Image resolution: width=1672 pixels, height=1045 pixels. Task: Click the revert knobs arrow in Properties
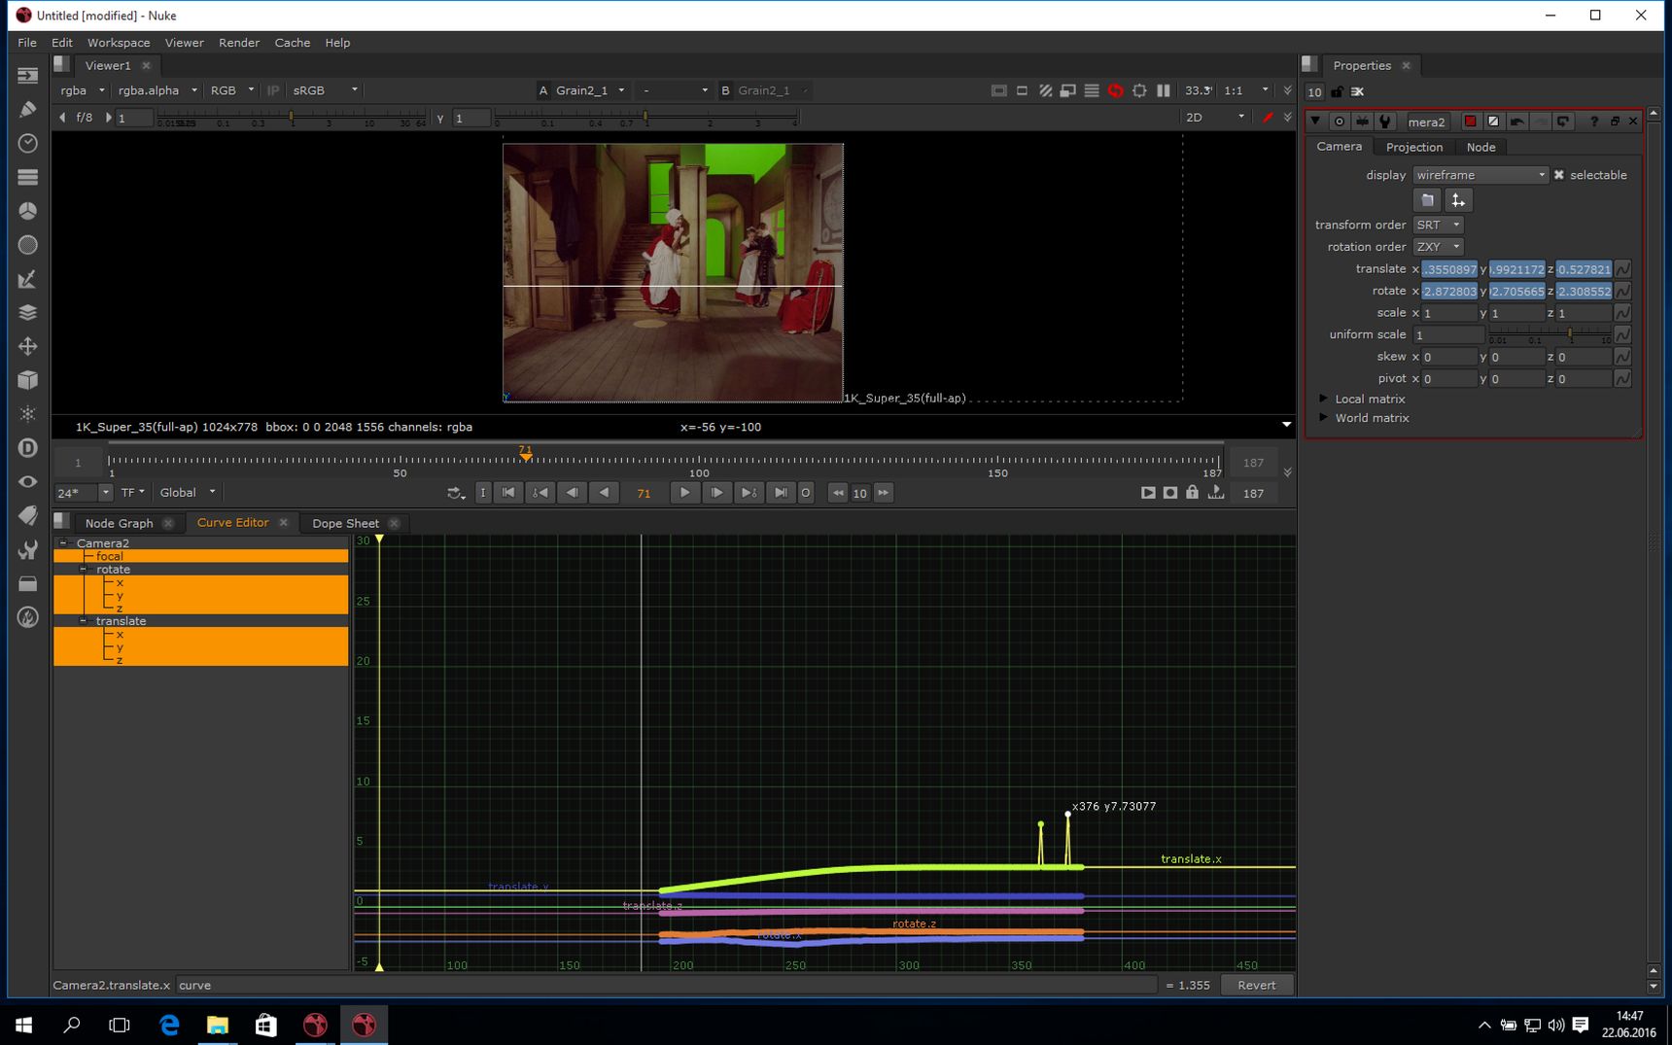1563,122
